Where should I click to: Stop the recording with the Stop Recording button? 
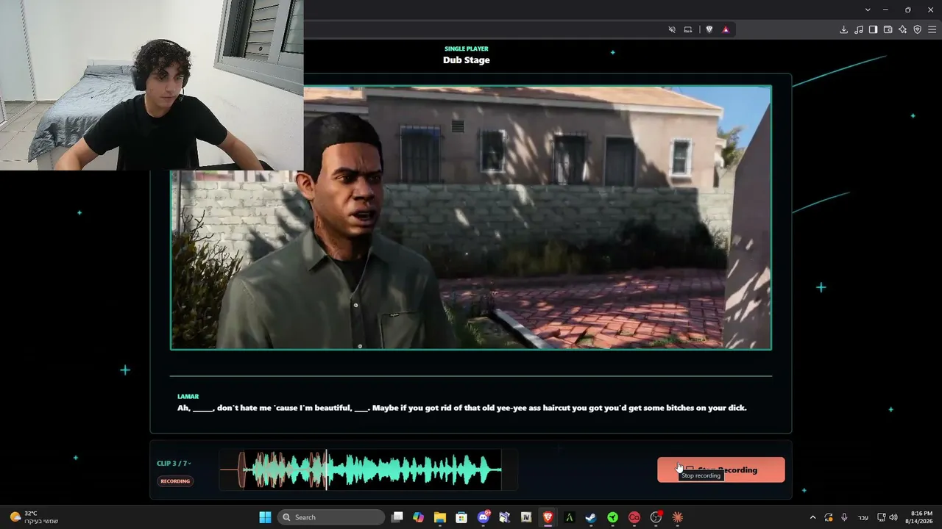tap(721, 470)
